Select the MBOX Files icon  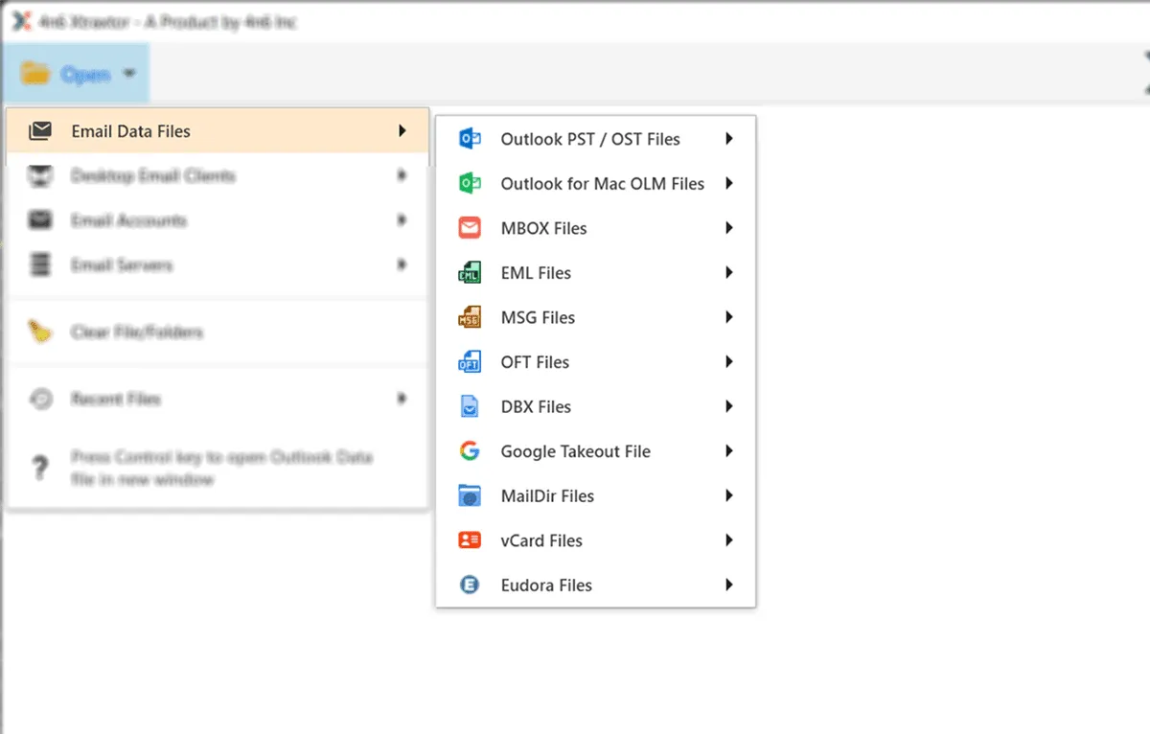[x=469, y=227]
